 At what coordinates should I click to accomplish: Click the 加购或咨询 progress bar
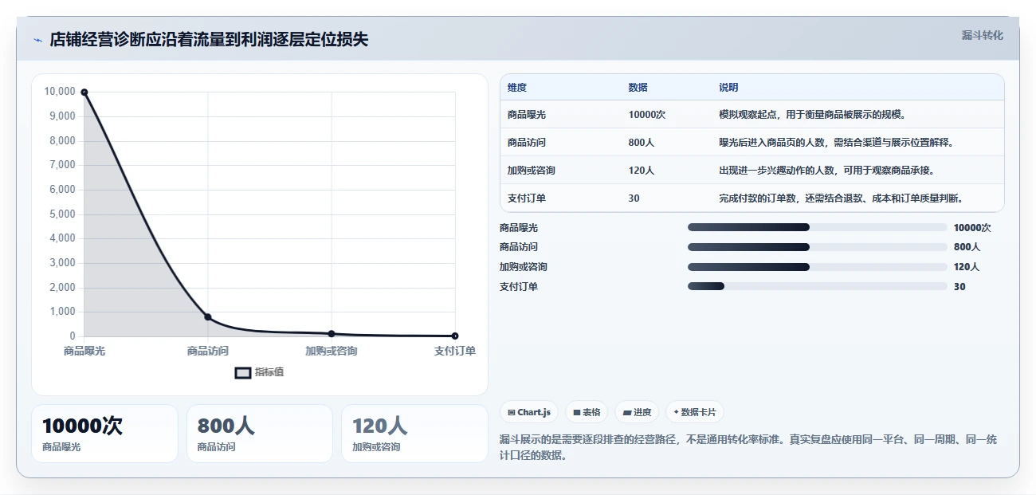click(817, 267)
